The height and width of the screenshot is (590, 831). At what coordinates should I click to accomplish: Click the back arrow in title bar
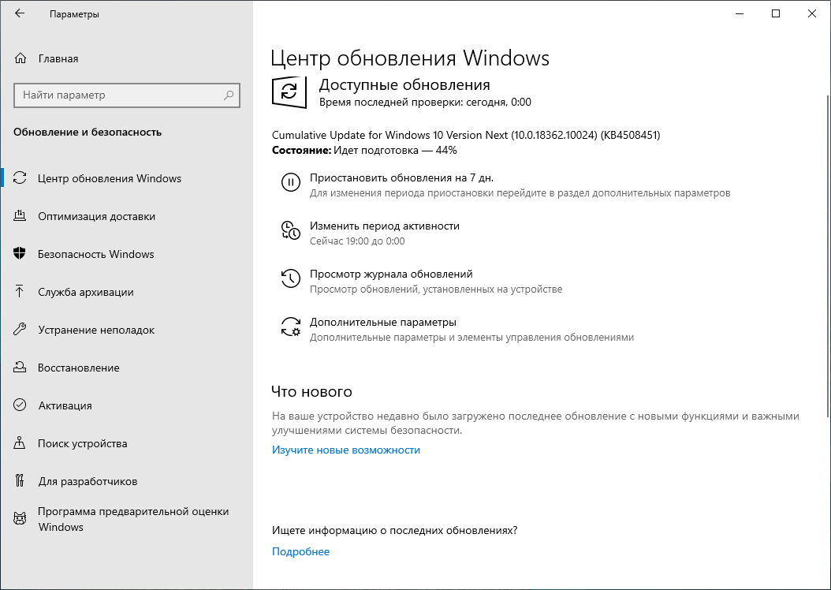(20, 13)
